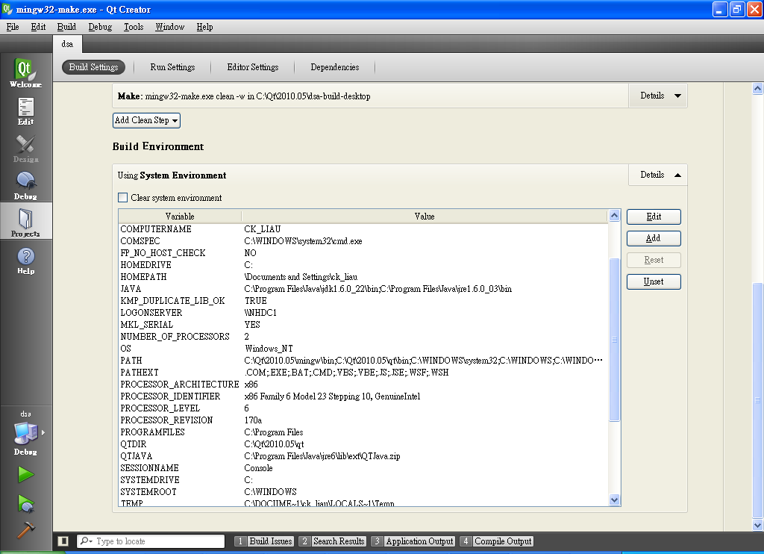Screen dimensions: 764x554
Task: Open Build Issues output pane
Action: (264, 541)
